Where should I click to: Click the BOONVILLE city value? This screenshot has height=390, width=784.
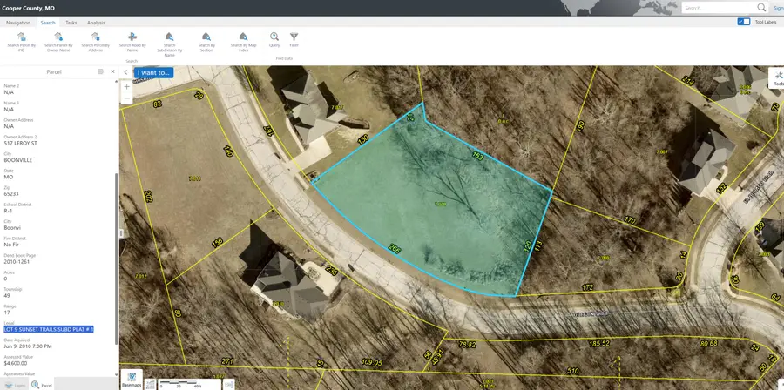pos(18,160)
